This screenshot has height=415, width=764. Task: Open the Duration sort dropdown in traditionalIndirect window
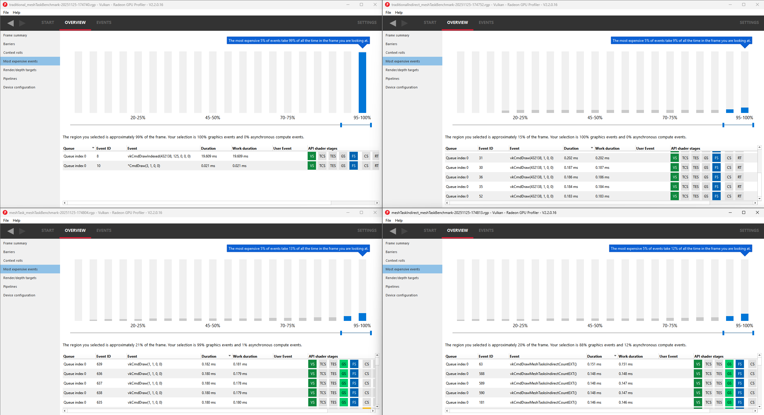pos(591,148)
